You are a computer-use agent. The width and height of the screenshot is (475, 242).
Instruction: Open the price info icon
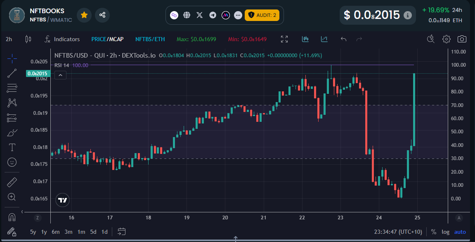408,15
